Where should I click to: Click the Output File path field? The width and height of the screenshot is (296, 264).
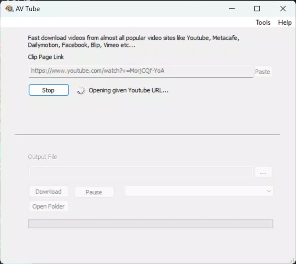pyautogui.click(x=141, y=172)
